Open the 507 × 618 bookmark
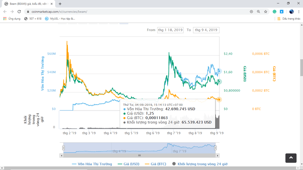This screenshot has height=170, width=303. [x=33, y=19]
